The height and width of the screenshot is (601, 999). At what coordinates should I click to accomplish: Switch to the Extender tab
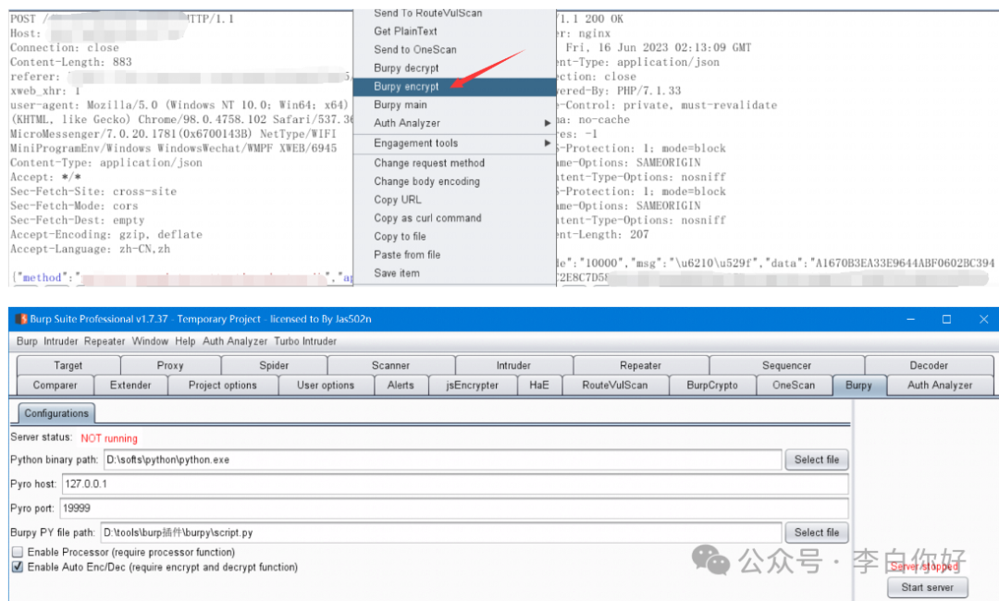click(x=130, y=386)
